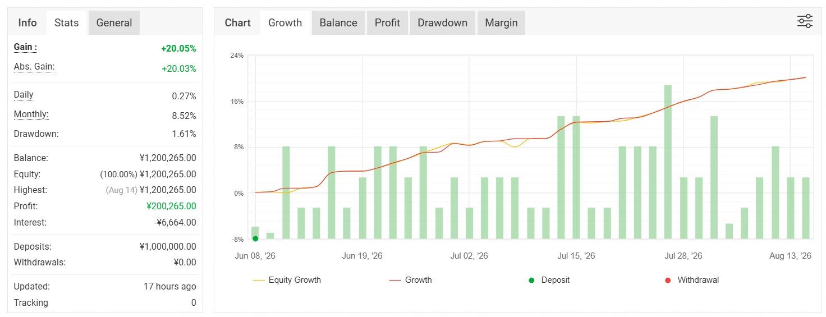
Task: Click the Jun 19, '26 axis label
Action: pos(362,256)
